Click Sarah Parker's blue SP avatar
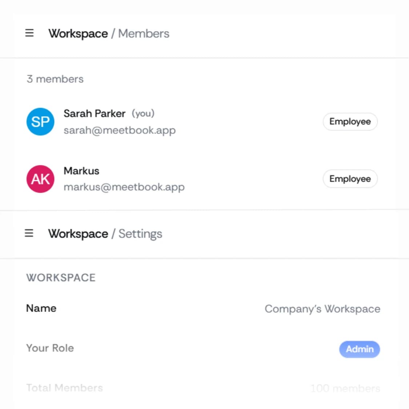 [x=40, y=121]
